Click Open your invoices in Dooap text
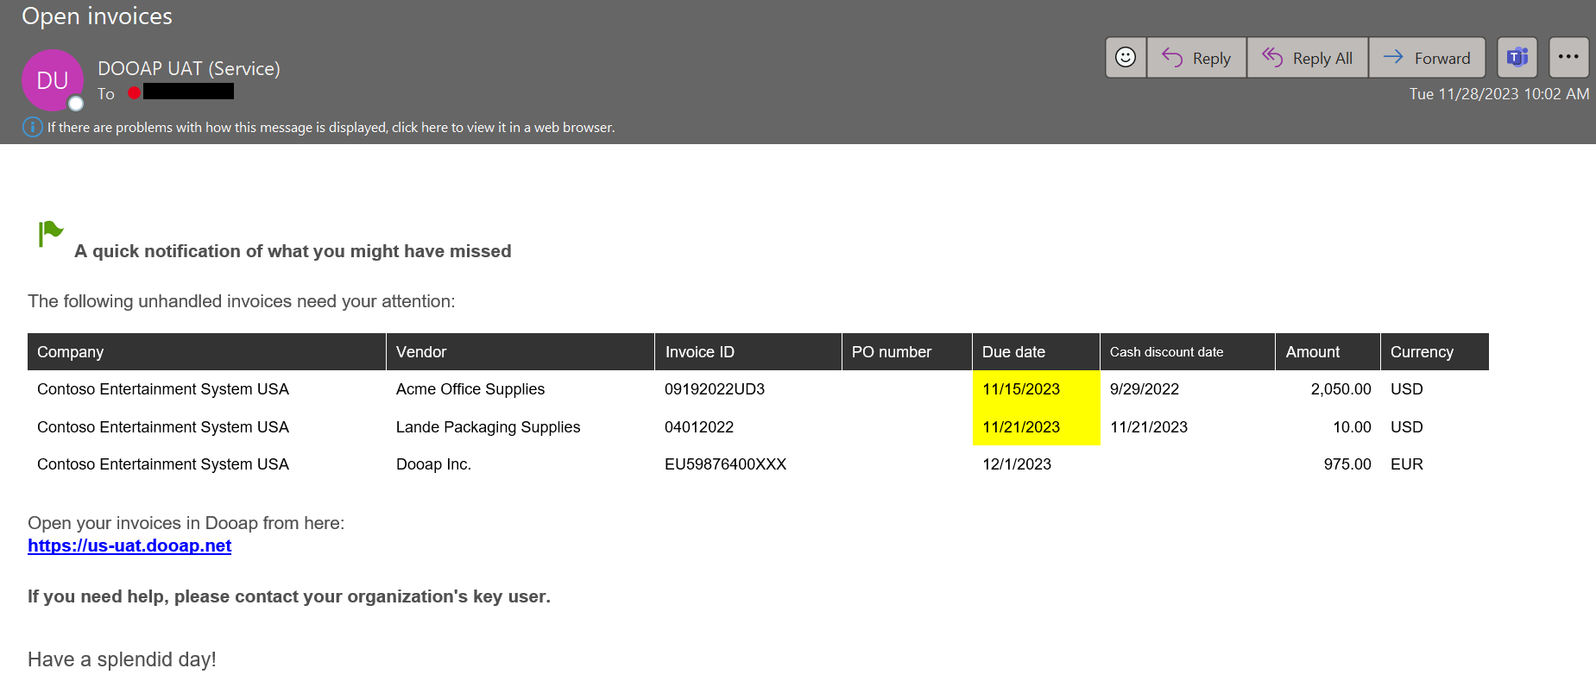 coord(186,523)
